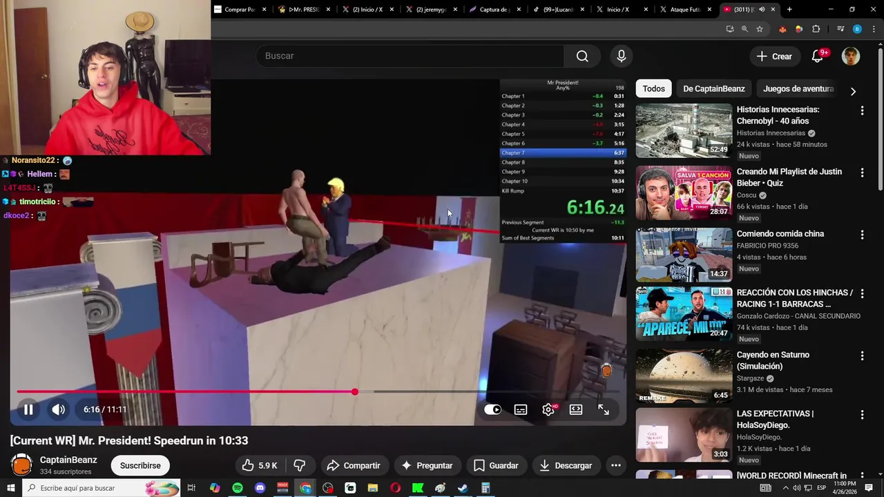Share video via Compartir button
This screenshot has height=497, width=884.
point(354,465)
